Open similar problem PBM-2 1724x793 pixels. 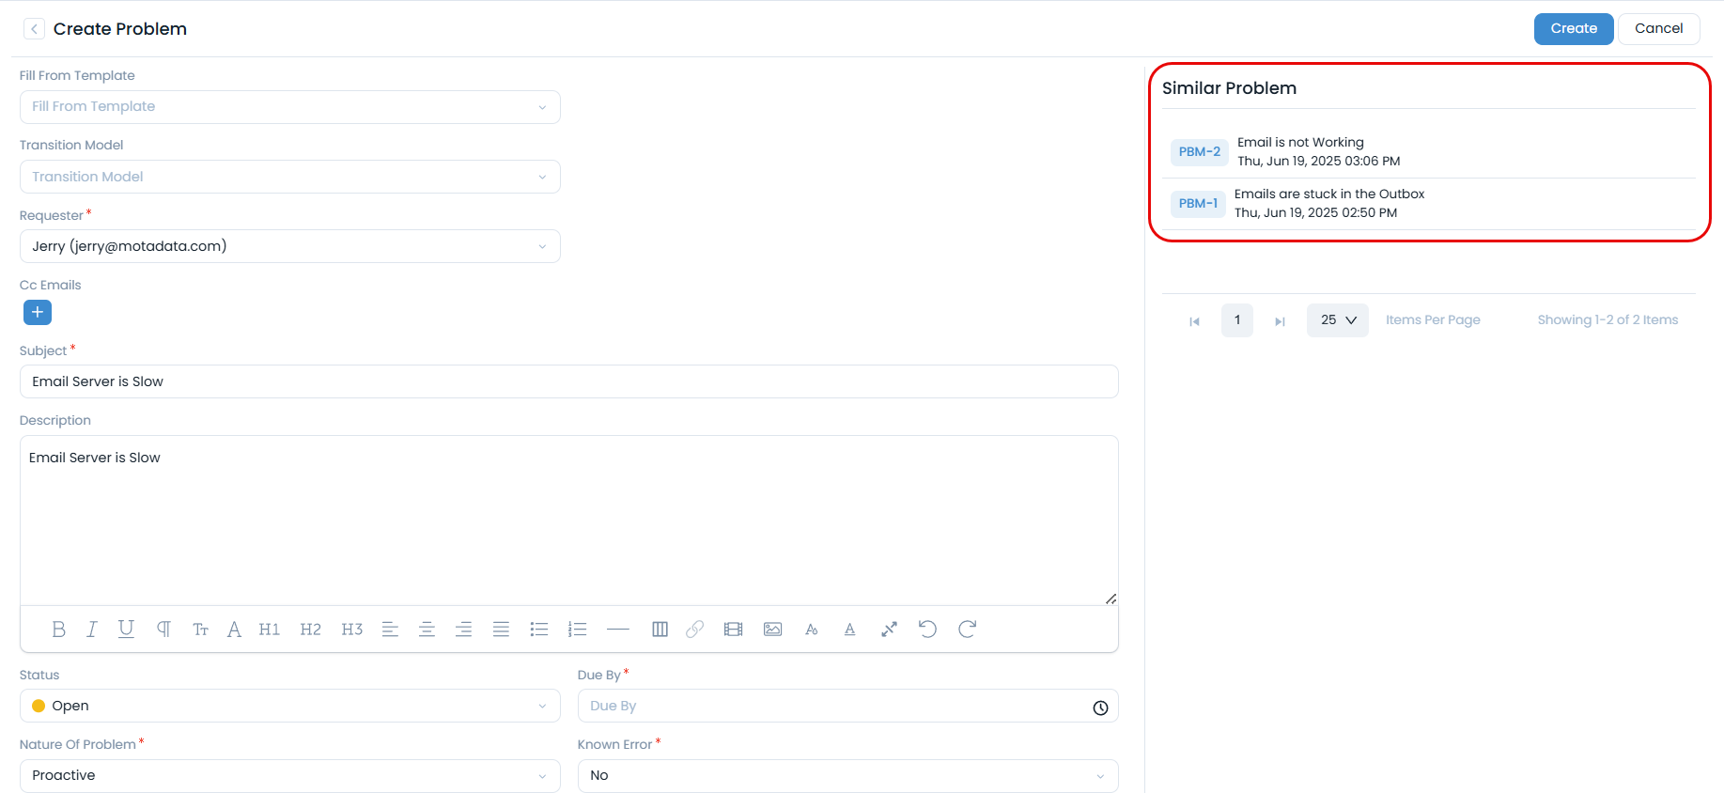click(1200, 152)
